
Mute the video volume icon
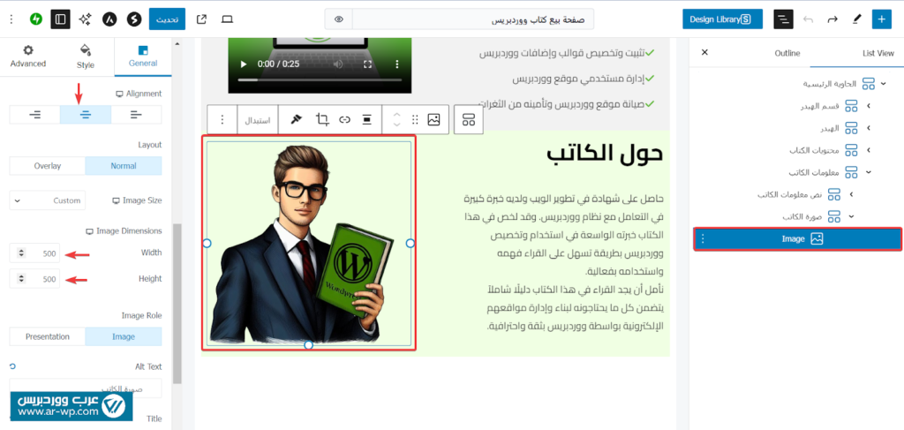click(x=338, y=64)
